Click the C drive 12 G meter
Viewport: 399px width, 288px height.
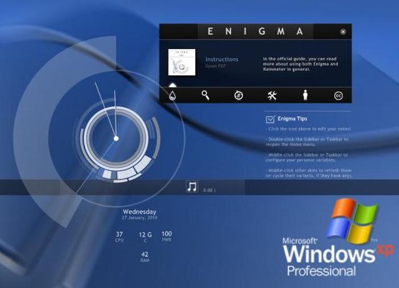145,236
